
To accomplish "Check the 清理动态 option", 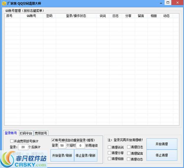I will click(128, 159).
